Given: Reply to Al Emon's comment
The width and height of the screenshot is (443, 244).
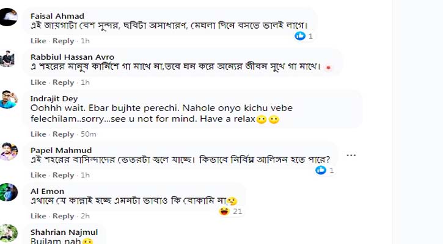Looking at the screenshot, I should point(63,216).
